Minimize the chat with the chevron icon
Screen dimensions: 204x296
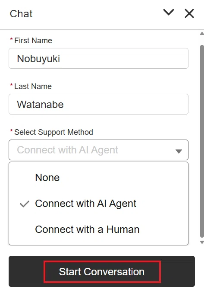(168, 13)
